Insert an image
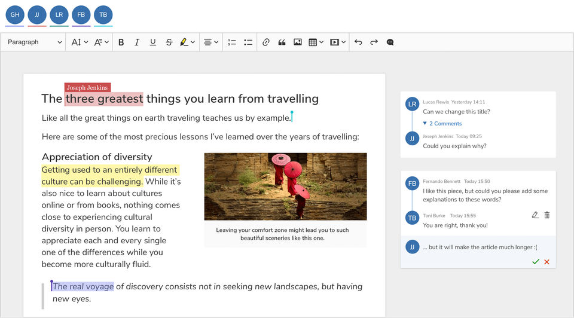Viewport: 574px width, 318px height. [x=298, y=42]
